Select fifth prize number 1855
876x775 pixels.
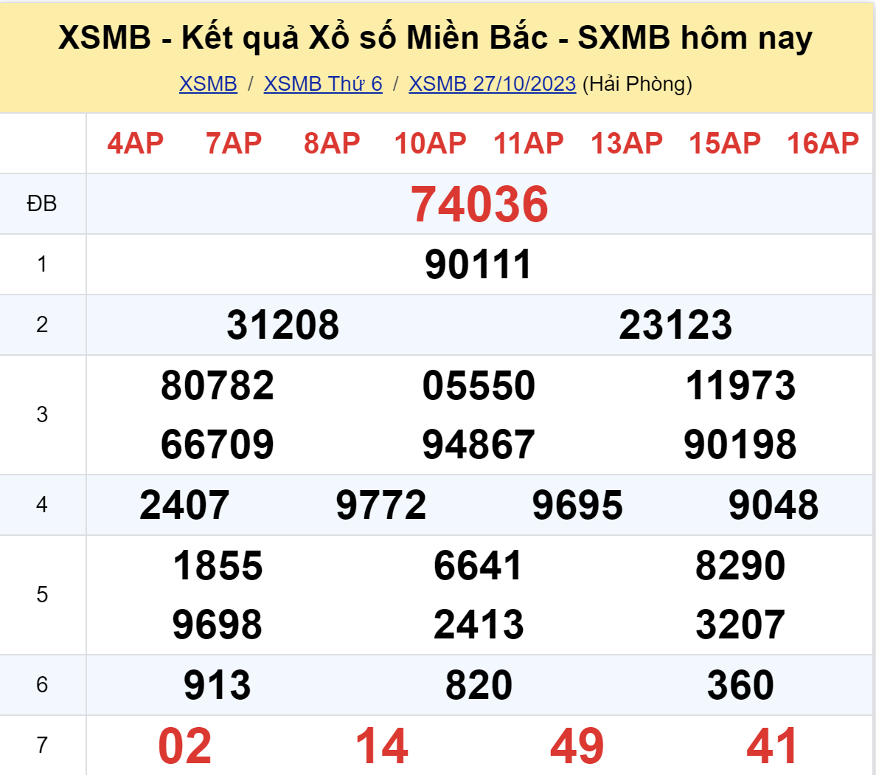coord(218,565)
